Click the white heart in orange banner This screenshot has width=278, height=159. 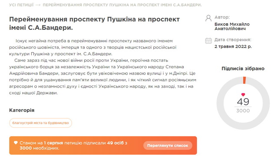coord(16,143)
